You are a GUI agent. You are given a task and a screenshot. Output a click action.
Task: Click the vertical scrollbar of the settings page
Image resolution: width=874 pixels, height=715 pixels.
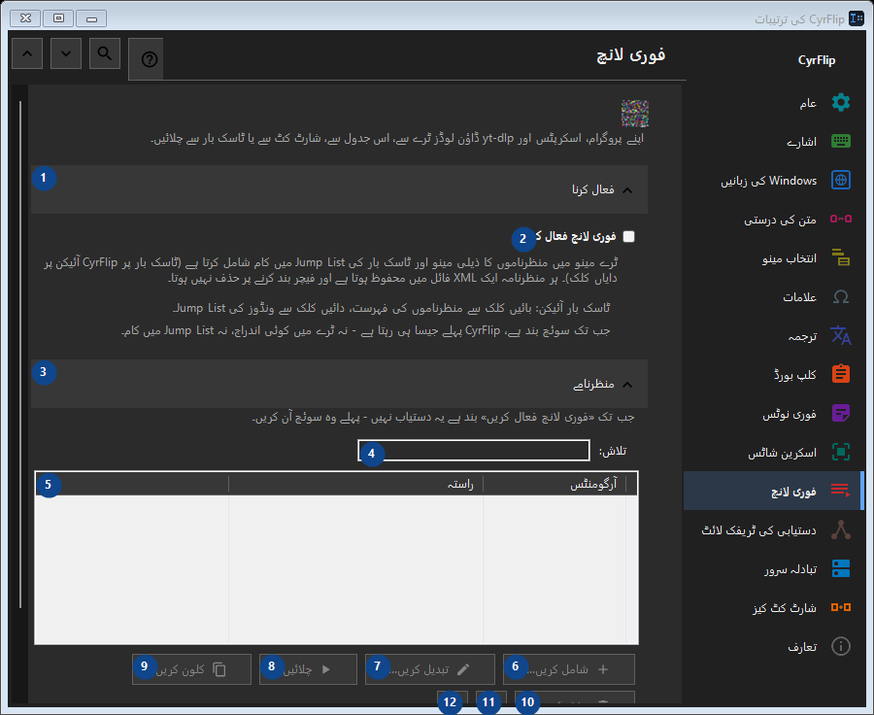[20, 355]
